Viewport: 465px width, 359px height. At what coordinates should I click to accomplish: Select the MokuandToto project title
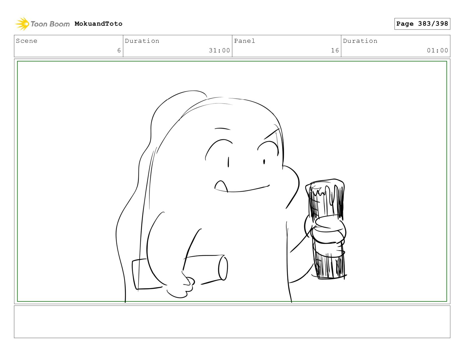pos(98,24)
